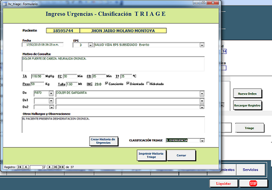Click the red STOP icon button
This screenshot has width=272, height=190.
point(253,184)
